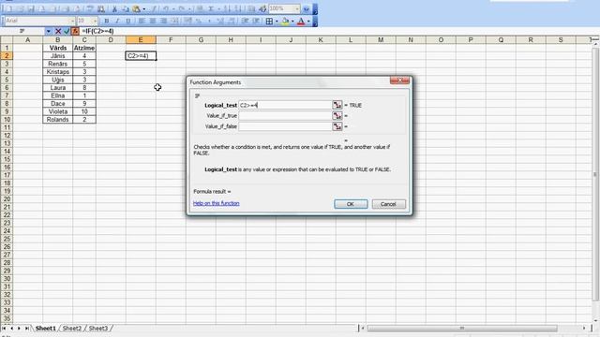Align text left in the cell
The width and height of the screenshot is (600, 337).
coord(142,21)
